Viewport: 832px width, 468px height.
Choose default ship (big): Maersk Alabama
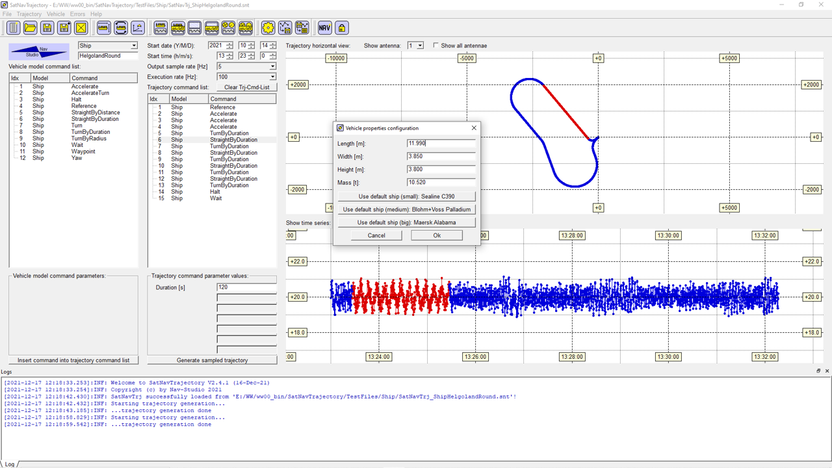[x=406, y=222]
